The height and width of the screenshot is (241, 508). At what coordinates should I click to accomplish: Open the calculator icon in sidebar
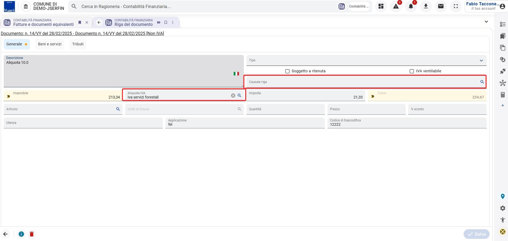pyautogui.click(x=503, y=95)
